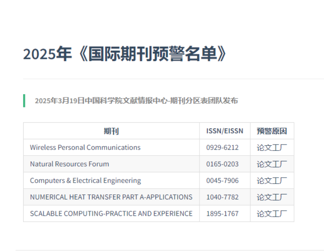Image resolution: width=324 pixels, height=251 pixels.
Task: Click the 期刊 column header
Action: (x=111, y=131)
